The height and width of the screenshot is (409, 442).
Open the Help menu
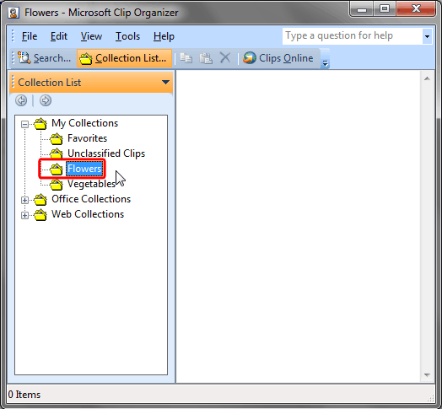pos(164,36)
